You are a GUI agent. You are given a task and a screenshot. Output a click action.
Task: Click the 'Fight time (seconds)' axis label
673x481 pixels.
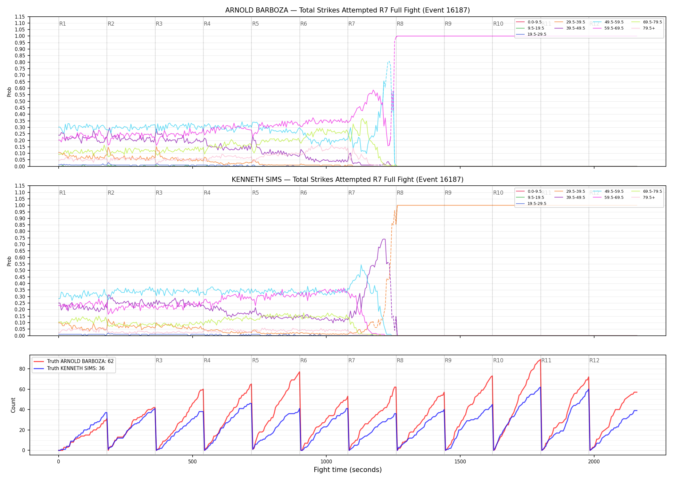pos(348,470)
